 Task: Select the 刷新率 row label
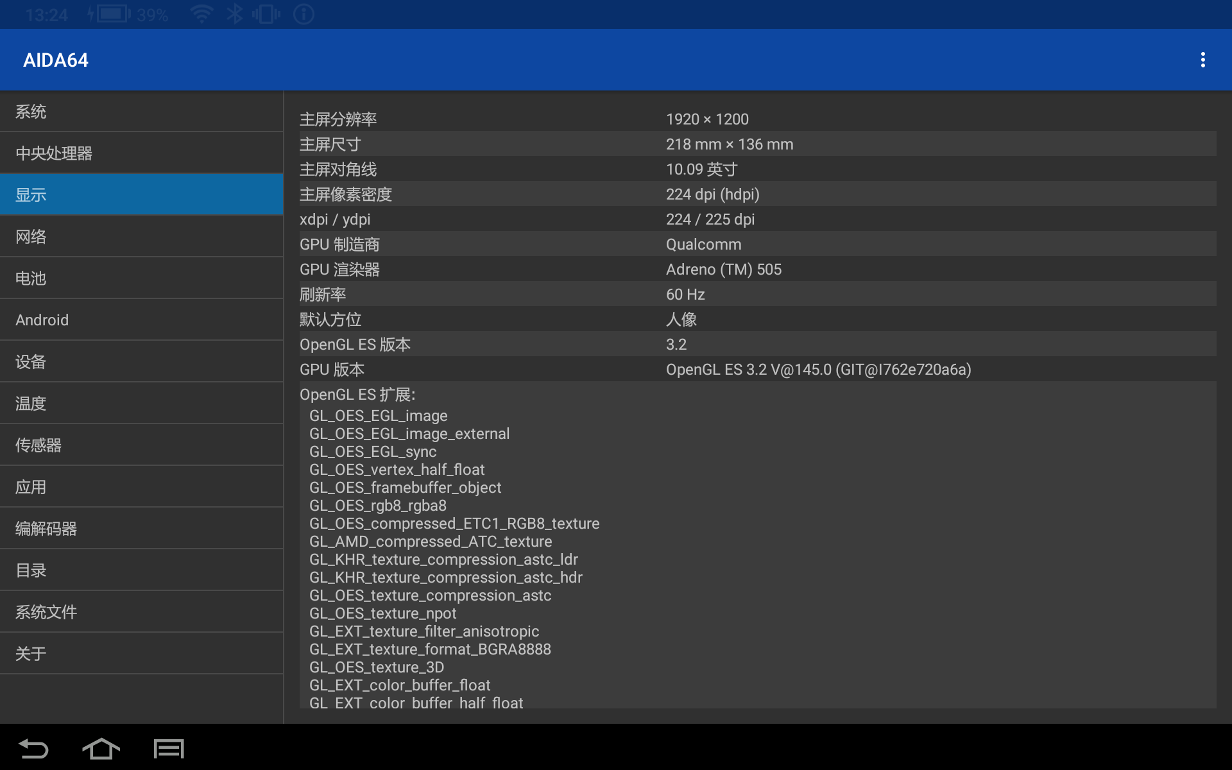click(x=323, y=295)
